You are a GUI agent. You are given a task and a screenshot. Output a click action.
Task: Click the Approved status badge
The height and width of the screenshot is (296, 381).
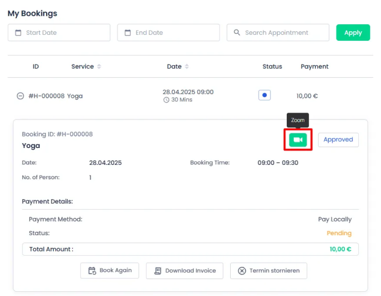(x=338, y=140)
